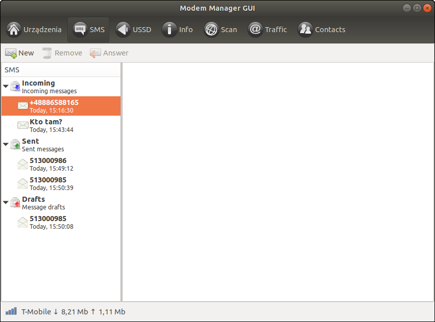Collapse the Drafts folder
This screenshot has width=435, height=322.
(x=6, y=202)
